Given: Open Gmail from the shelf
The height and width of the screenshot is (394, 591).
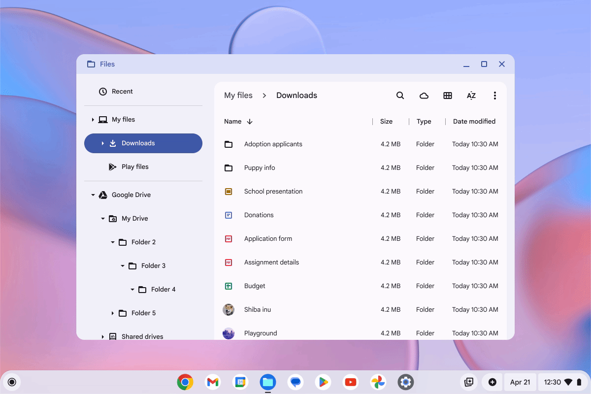Looking at the screenshot, I should point(213,382).
